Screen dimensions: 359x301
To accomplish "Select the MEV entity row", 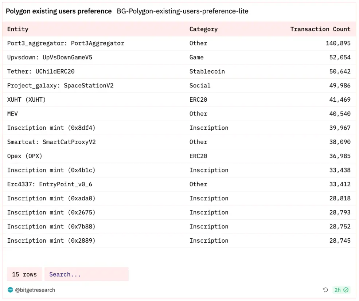I will tap(13, 114).
